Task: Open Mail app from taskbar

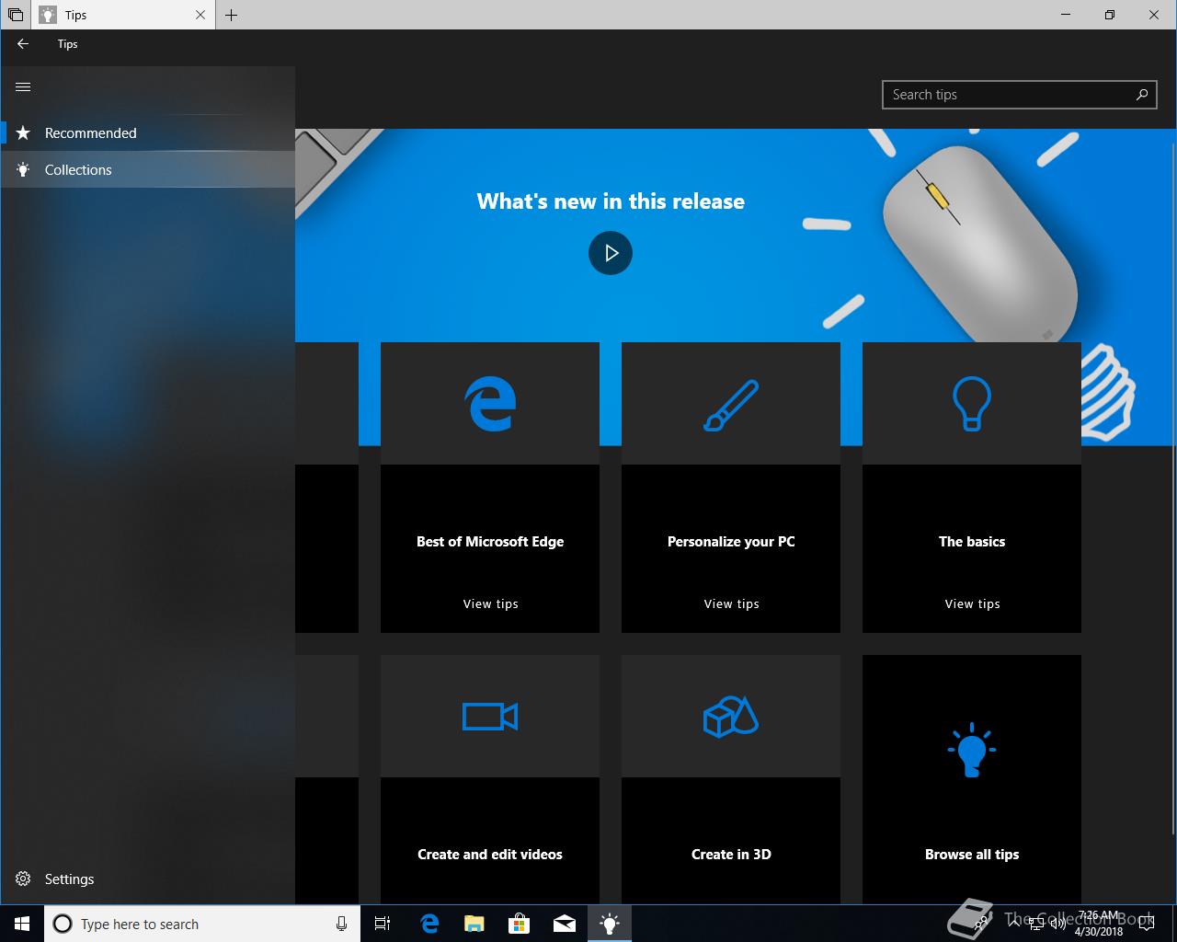Action: 565,924
